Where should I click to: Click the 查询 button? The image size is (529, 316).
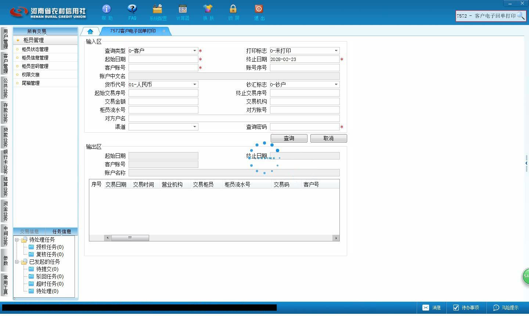289,138
